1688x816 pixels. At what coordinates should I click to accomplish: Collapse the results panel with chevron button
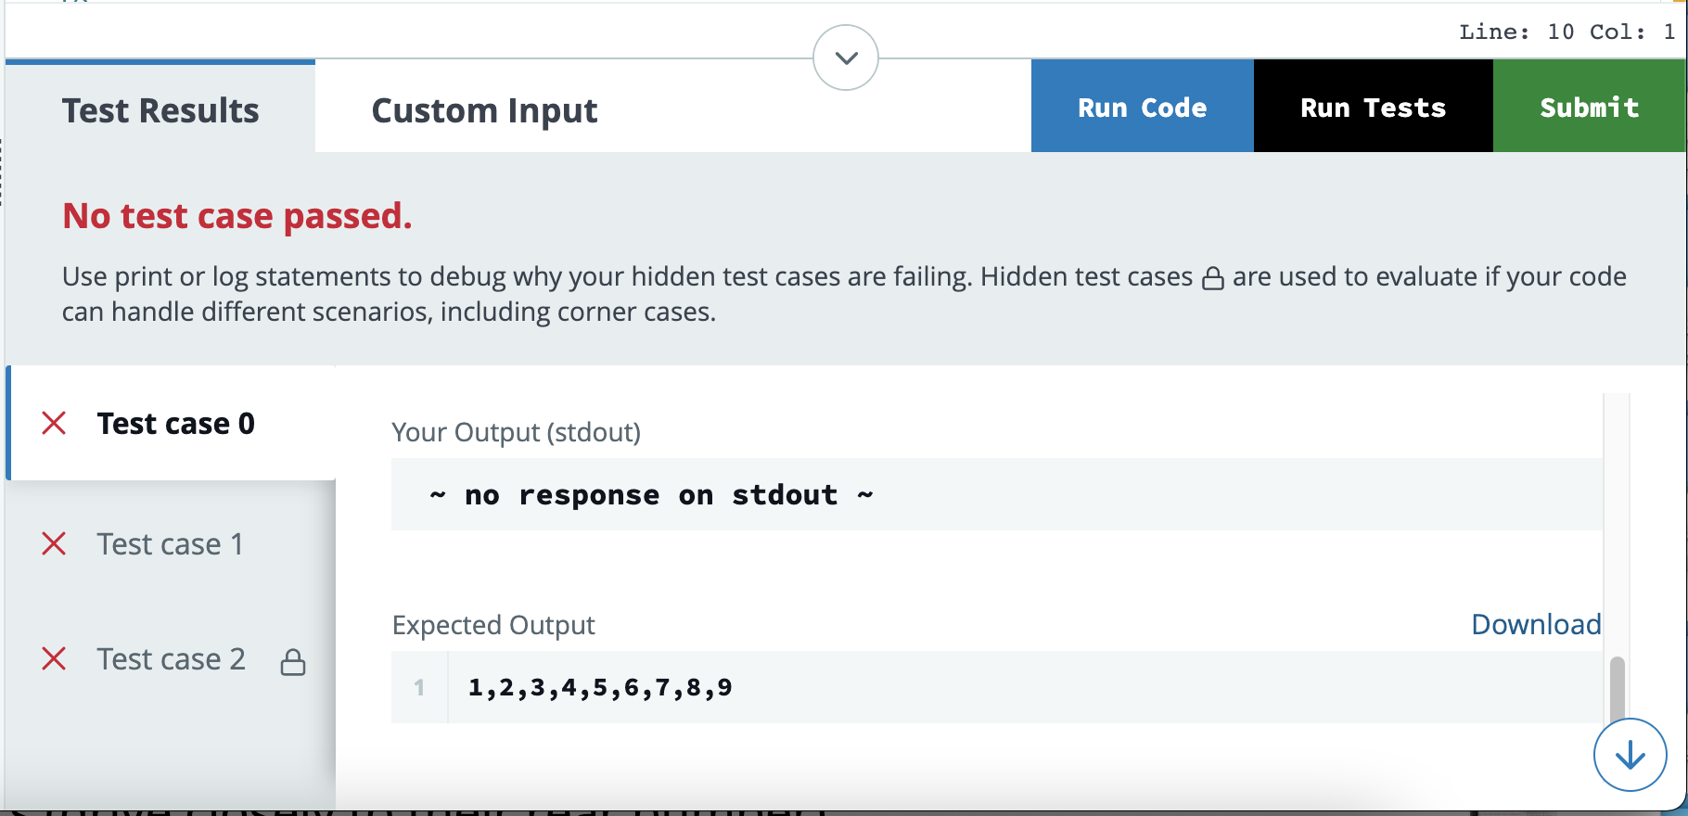[845, 57]
